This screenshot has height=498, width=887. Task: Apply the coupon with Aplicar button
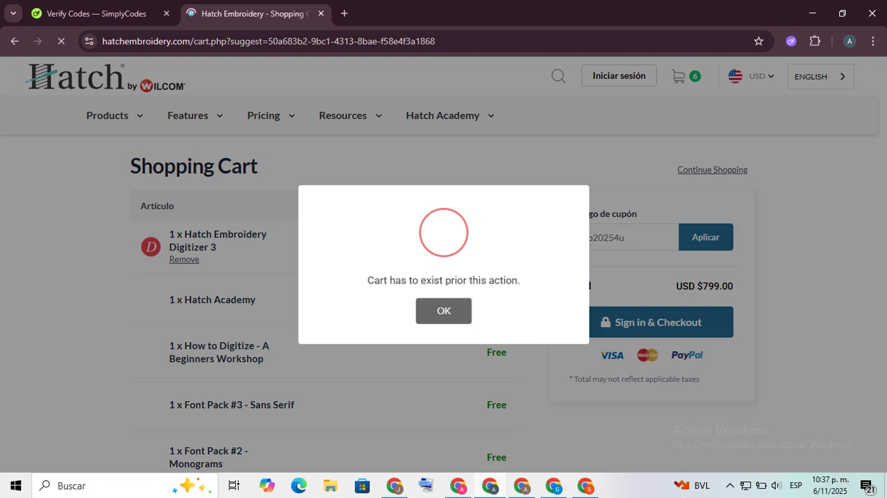705,237
